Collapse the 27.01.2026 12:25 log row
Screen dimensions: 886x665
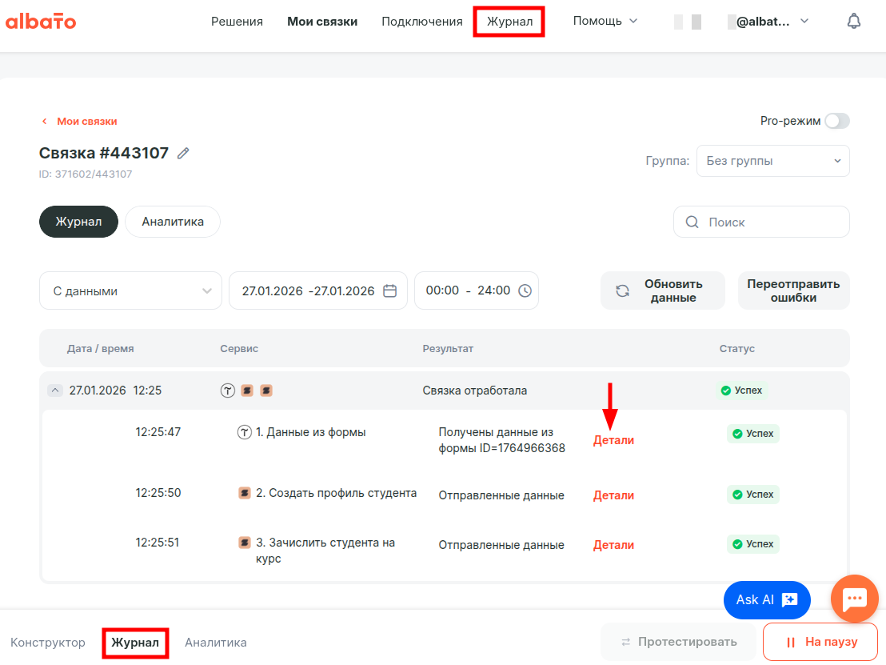[54, 391]
